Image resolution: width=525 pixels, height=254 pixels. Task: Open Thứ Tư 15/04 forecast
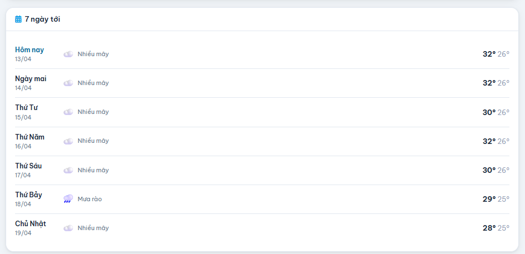pos(262,112)
